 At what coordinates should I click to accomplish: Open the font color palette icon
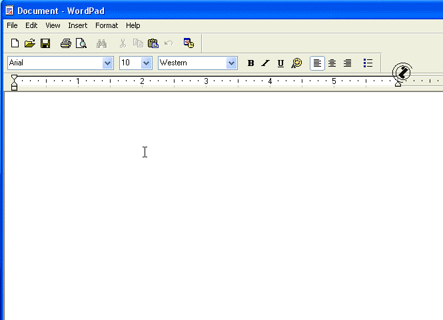(296, 63)
